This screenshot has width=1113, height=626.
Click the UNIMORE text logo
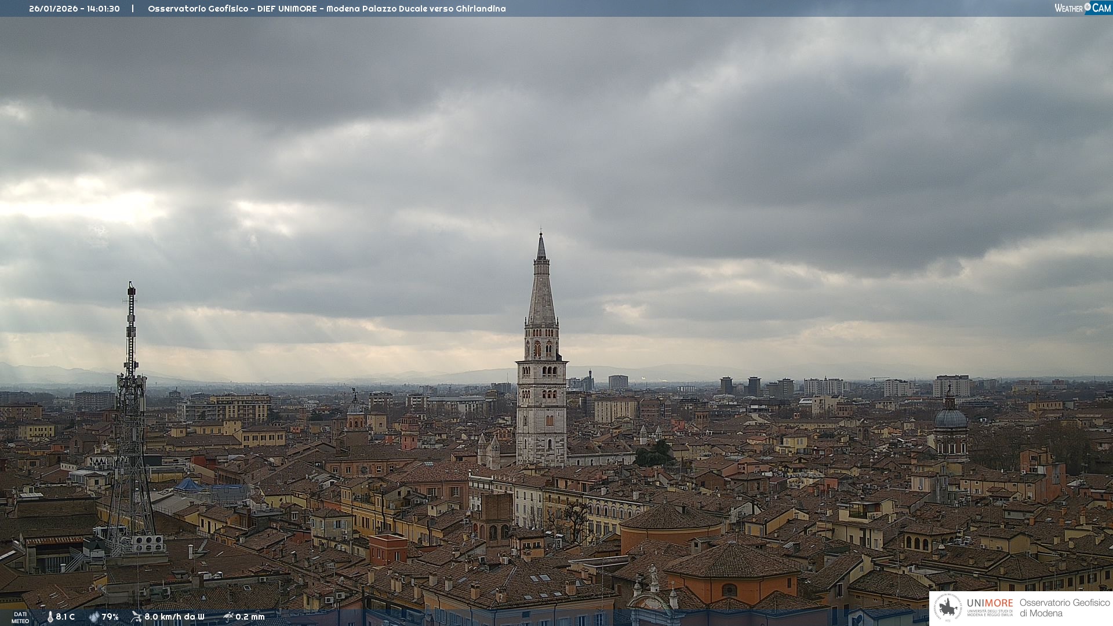pos(990,603)
